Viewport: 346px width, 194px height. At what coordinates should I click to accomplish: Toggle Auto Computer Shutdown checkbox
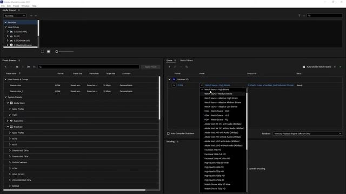(168, 134)
